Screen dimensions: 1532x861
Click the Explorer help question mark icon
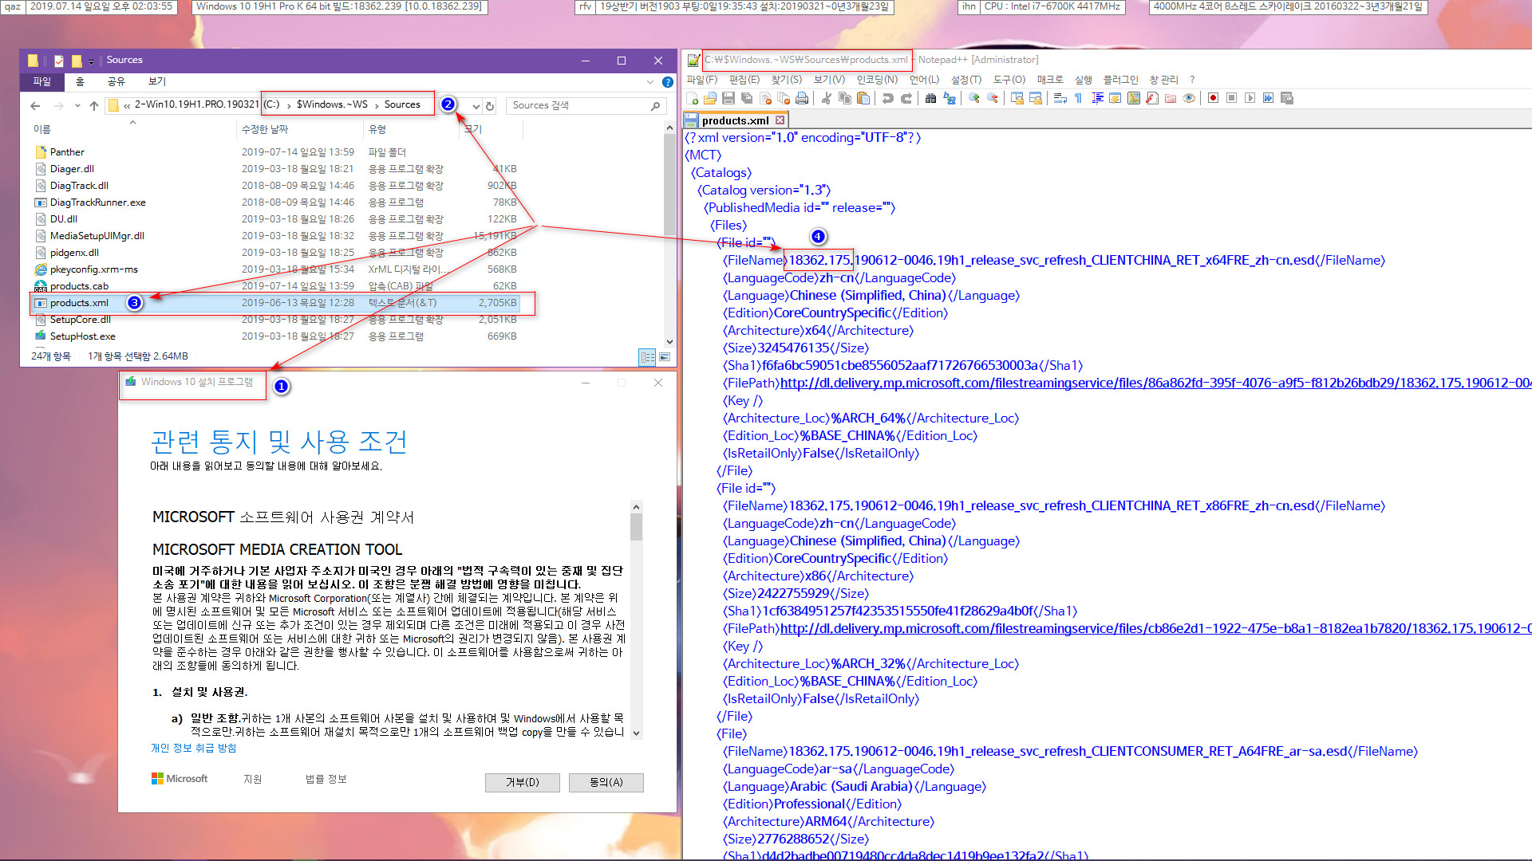tap(668, 81)
